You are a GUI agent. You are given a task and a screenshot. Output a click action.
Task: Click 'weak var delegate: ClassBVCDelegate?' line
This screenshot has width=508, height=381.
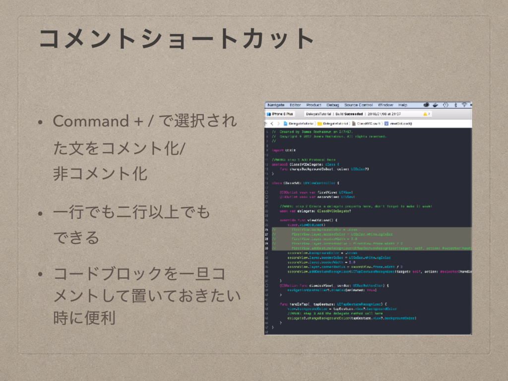tap(315, 211)
